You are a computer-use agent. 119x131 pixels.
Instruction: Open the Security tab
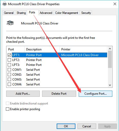[x=86, y=13]
